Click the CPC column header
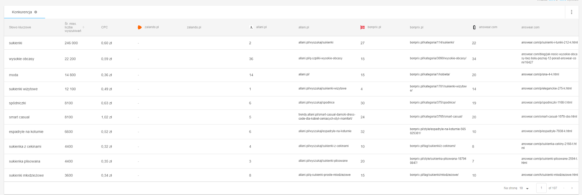Viewport: 582px width, 195px height. (104, 27)
